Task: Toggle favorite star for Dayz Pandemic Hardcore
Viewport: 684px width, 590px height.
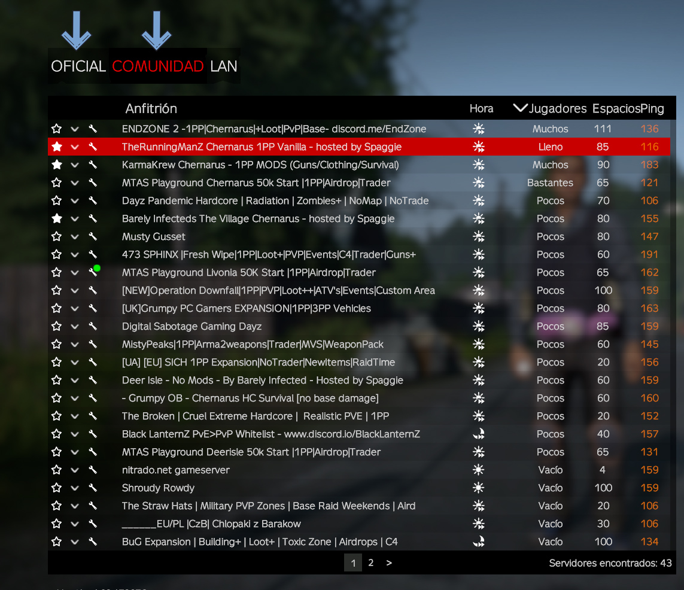Action: pyautogui.click(x=56, y=200)
